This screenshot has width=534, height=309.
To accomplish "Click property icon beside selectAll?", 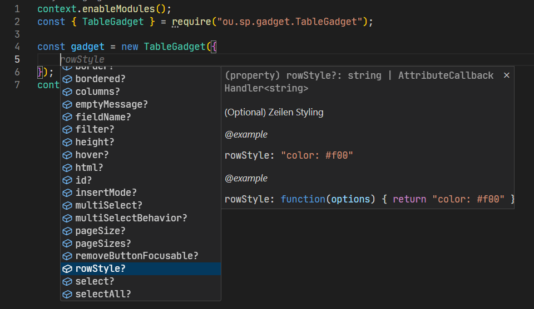I will pyautogui.click(x=67, y=294).
